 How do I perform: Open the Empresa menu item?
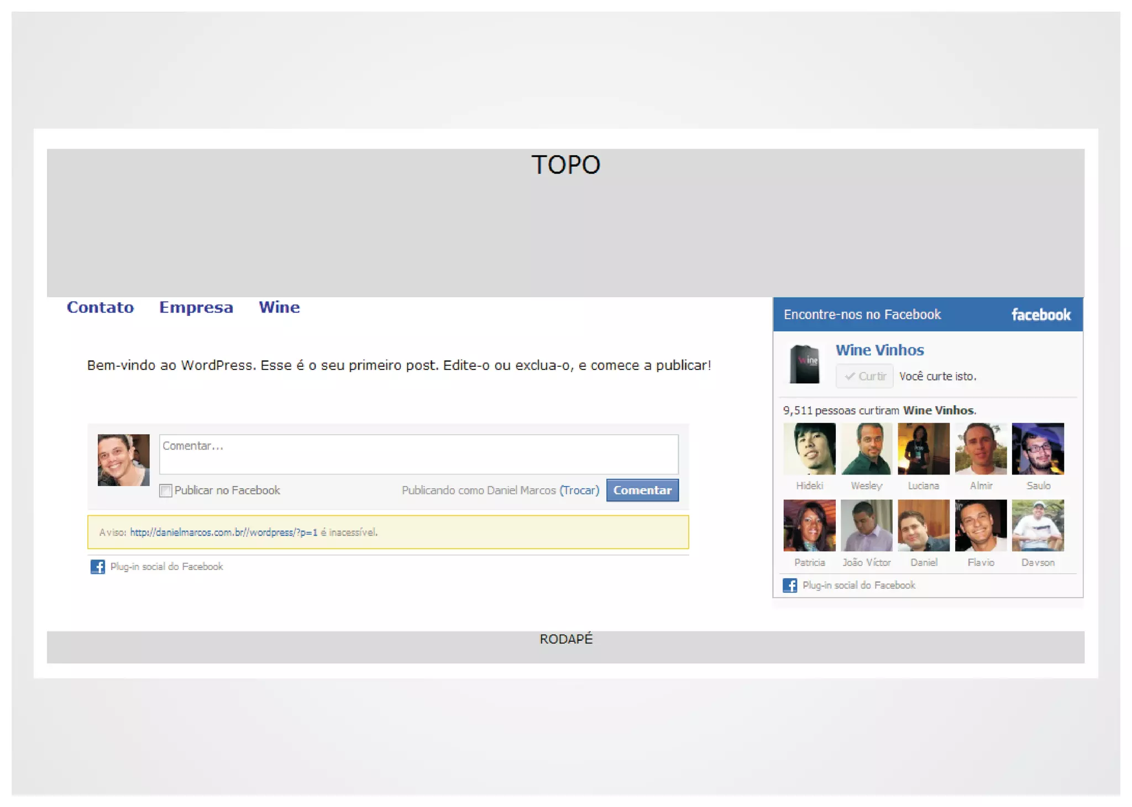pyautogui.click(x=196, y=307)
